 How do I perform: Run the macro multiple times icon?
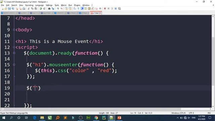116,8
